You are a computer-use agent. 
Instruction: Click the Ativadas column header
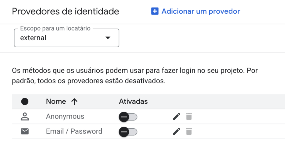pos(133,102)
